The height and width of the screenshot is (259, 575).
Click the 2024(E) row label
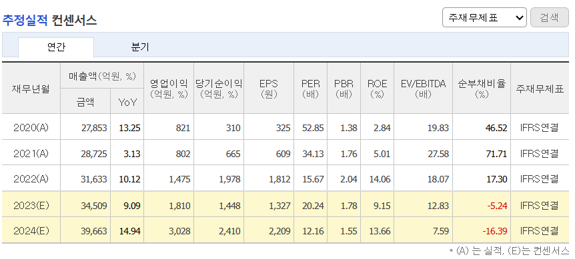pyautogui.click(x=31, y=231)
